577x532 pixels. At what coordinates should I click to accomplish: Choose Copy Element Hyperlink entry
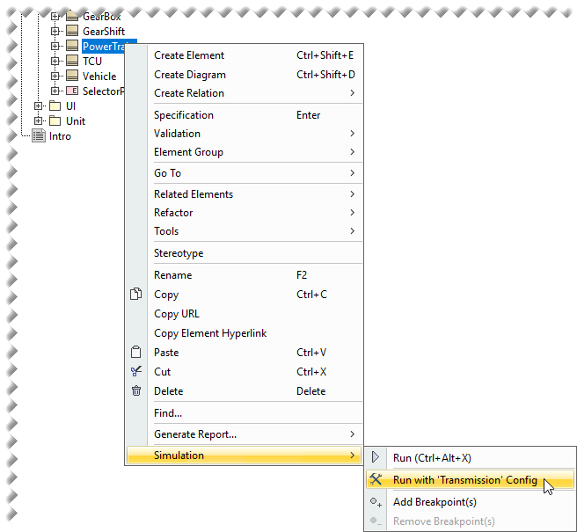click(x=244, y=333)
